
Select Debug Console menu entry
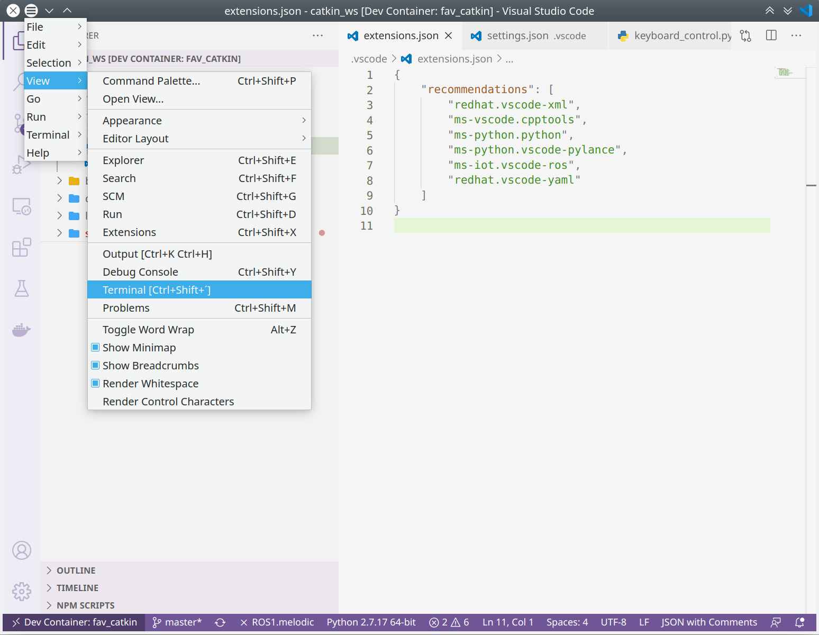tap(199, 272)
